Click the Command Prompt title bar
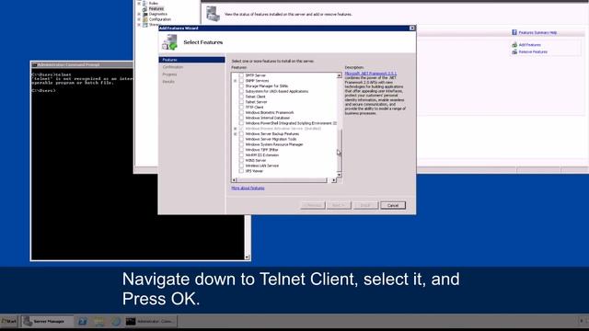 click(x=82, y=64)
